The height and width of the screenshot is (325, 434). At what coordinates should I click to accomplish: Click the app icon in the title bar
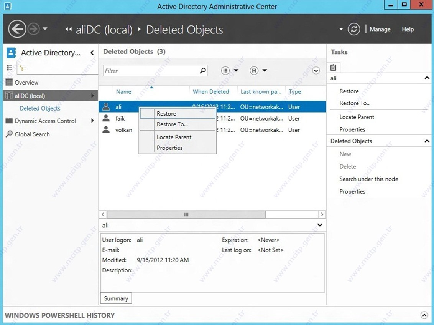coord(8,6)
